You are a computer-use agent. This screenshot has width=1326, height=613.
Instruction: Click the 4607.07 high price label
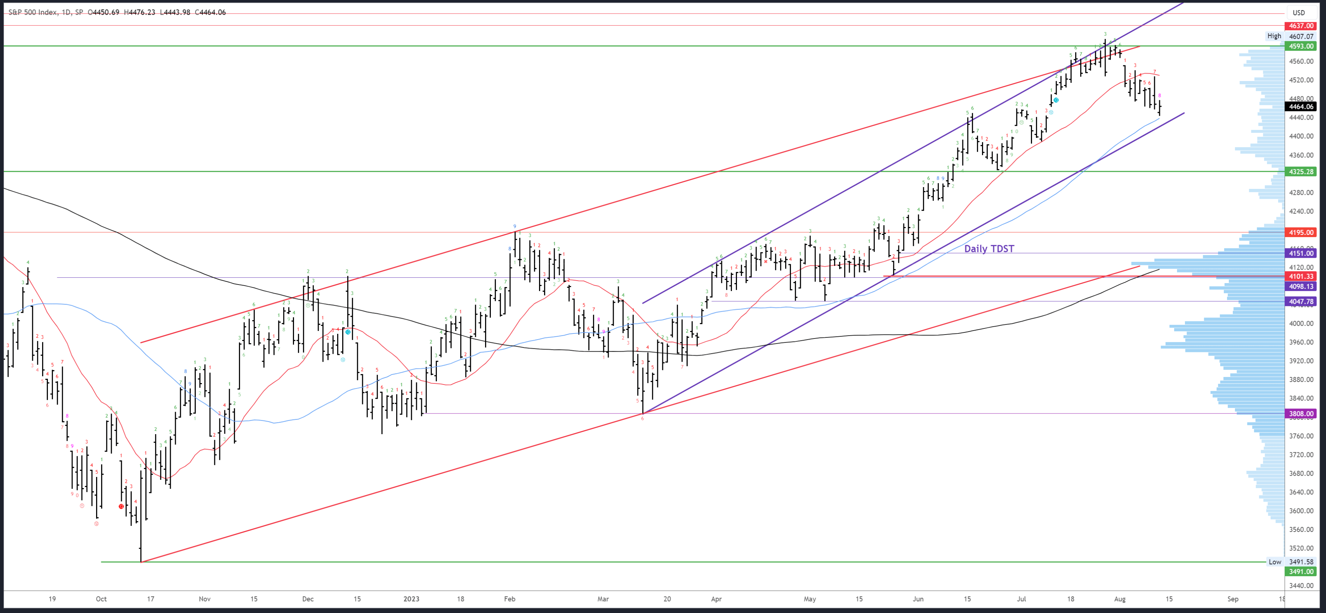tap(1301, 36)
